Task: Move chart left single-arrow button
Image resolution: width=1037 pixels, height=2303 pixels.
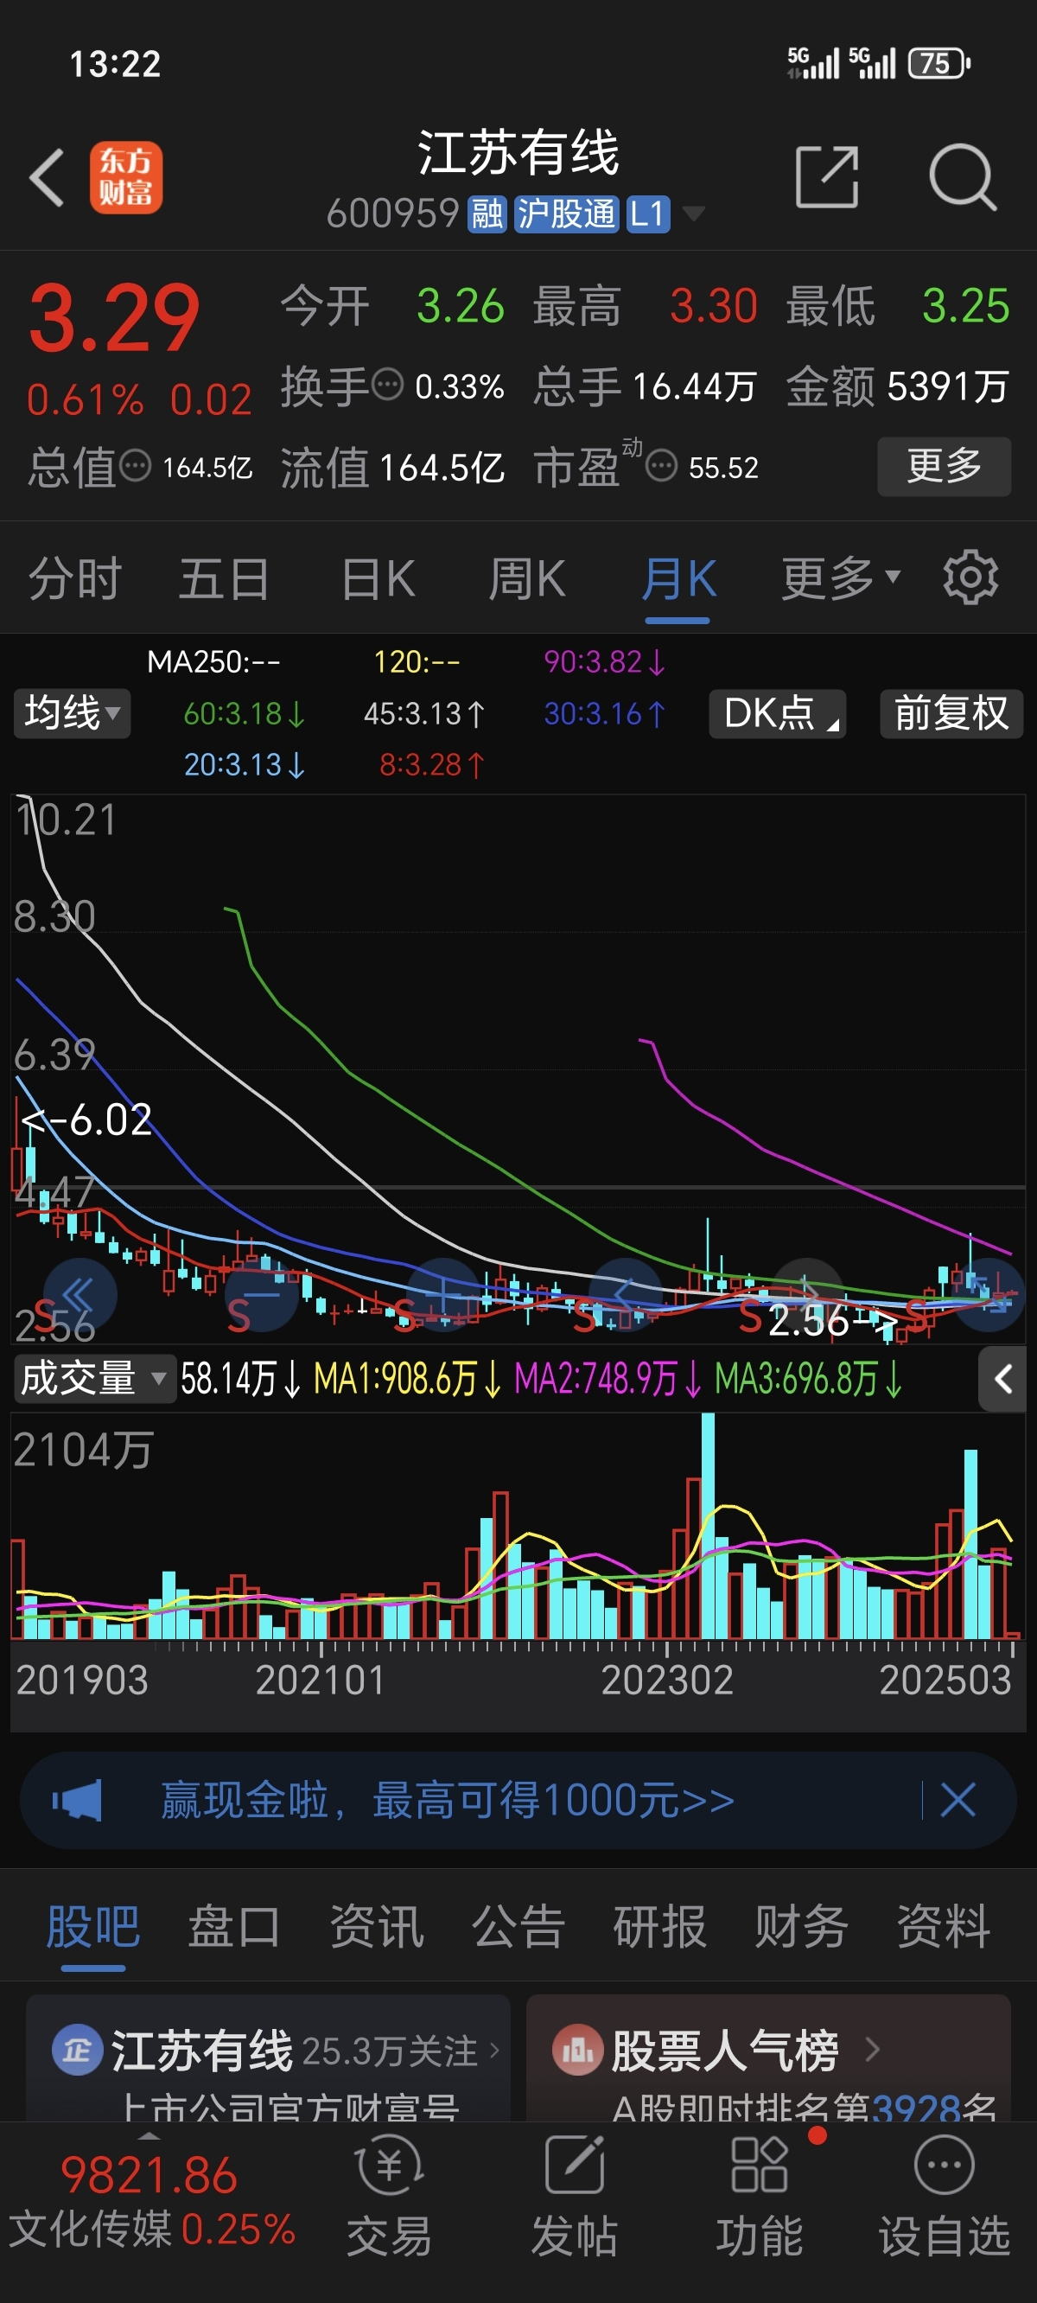Action: pos(625,1295)
